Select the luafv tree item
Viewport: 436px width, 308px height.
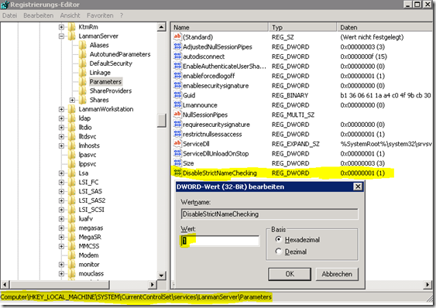(x=86, y=219)
